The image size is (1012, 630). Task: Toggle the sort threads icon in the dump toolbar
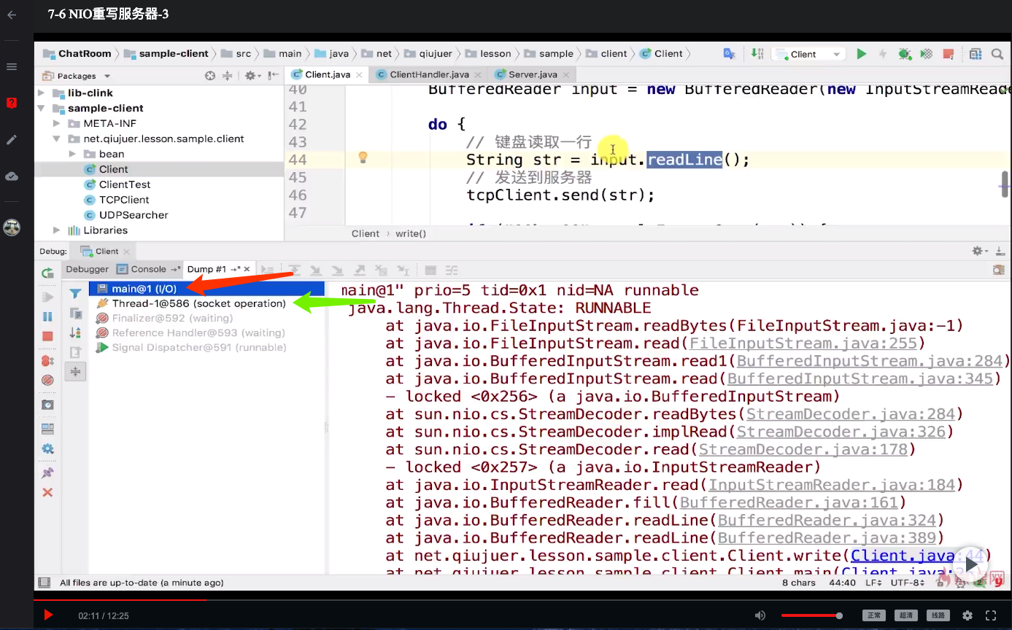[x=75, y=332]
